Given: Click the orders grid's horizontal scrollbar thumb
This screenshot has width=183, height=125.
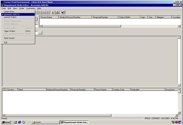Looking at the screenshot, I should [58, 115].
